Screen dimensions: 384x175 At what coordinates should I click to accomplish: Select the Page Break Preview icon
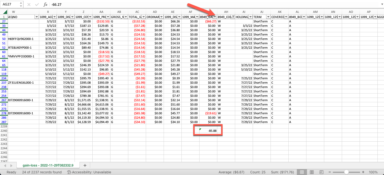pyautogui.click(x=321, y=172)
